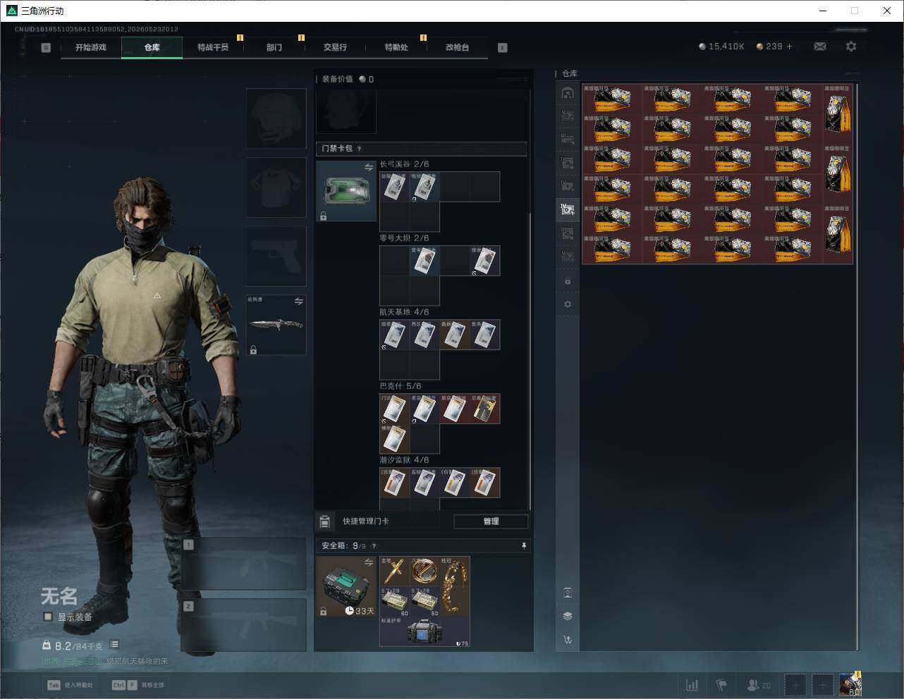Click the empty pistol slot

pyautogui.click(x=276, y=256)
